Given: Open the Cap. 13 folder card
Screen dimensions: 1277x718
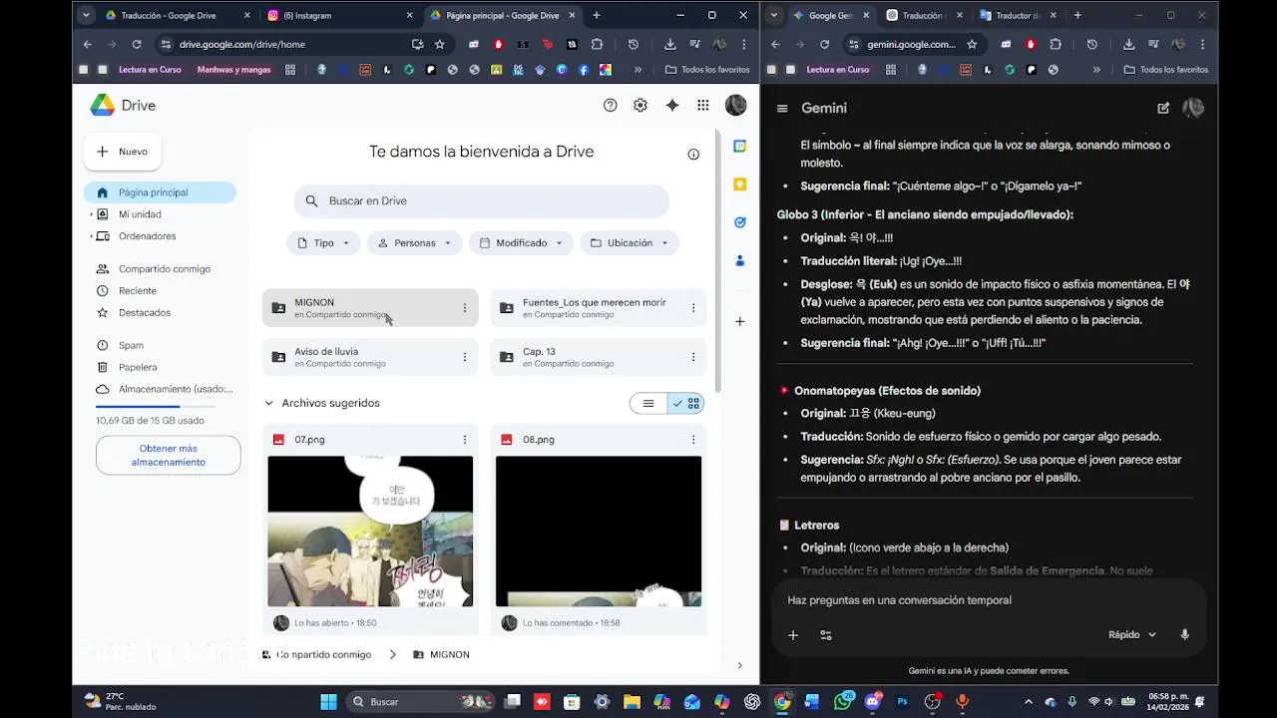Looking at the screenshot, I should [x=599, y=357].
